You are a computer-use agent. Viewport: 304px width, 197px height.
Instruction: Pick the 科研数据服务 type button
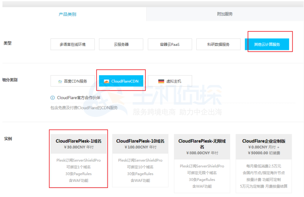click(x=218, y=44)
